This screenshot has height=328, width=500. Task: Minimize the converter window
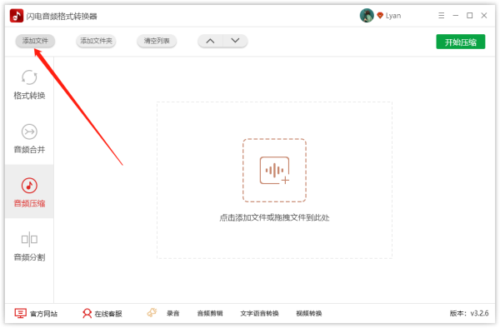point(455,15)
